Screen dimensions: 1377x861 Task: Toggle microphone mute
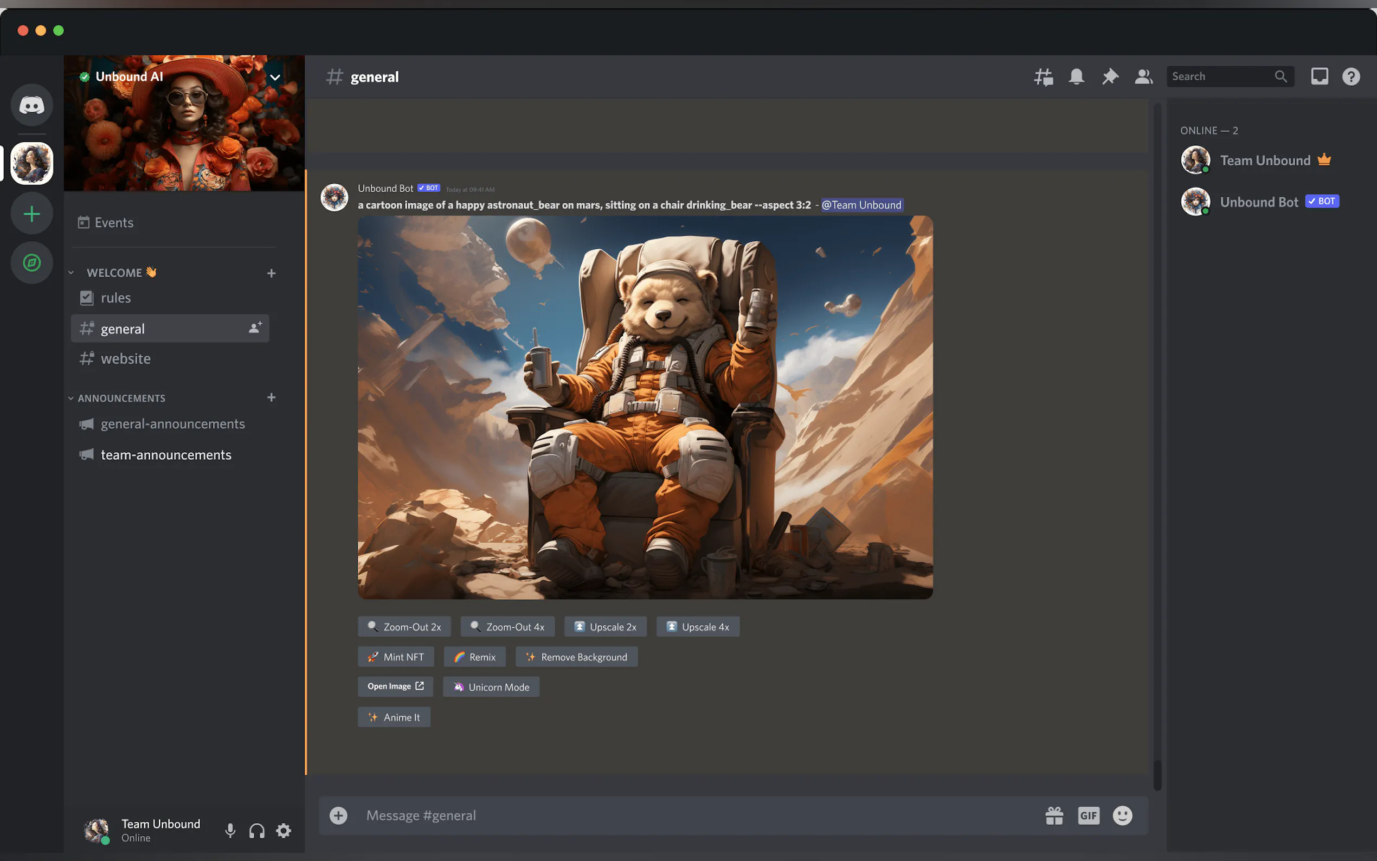point(230,831)
